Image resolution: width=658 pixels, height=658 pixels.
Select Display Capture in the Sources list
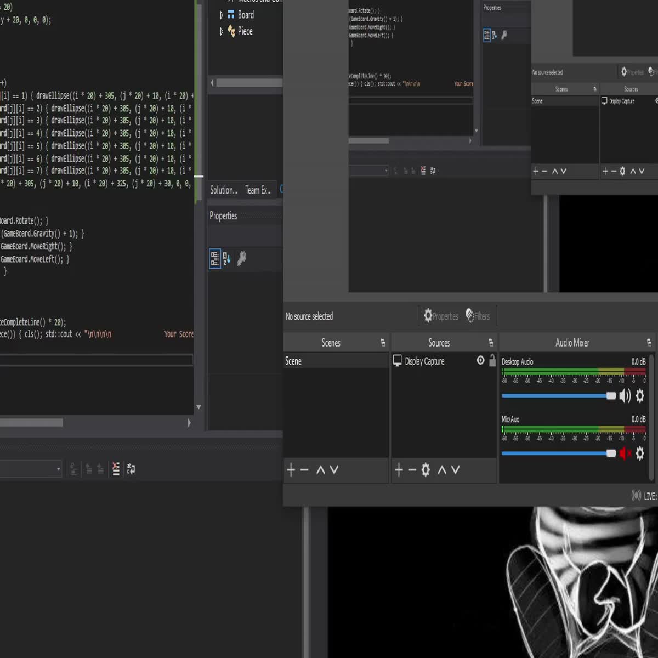click(424, 361)
